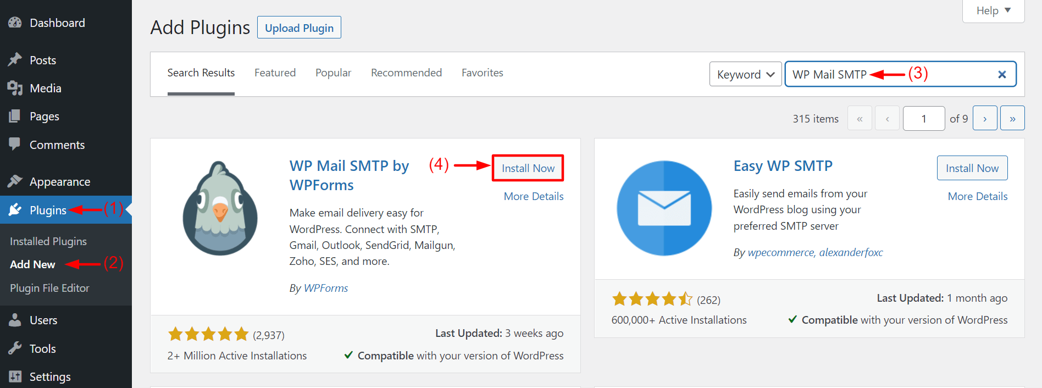Open WPForms author link
The height and width of the screenshot is (388, 1042).
pos(326,288)
